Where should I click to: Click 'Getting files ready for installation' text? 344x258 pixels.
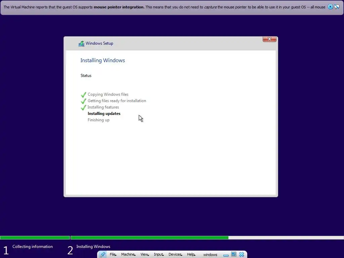tap(117, 101)
